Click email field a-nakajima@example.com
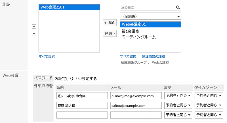Viewport: 227px width, 123px height. click(x=136, y=96)
